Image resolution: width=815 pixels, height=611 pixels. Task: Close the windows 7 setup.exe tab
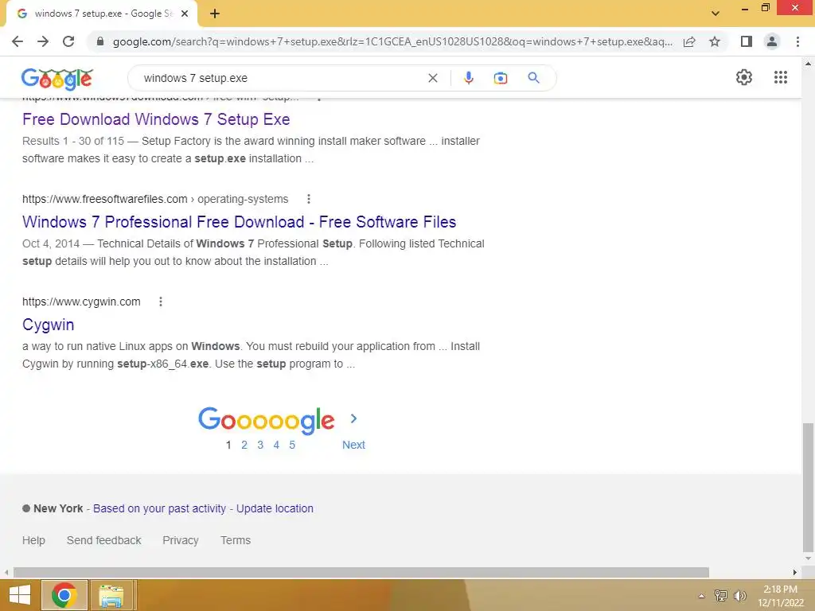click(185, 14)
